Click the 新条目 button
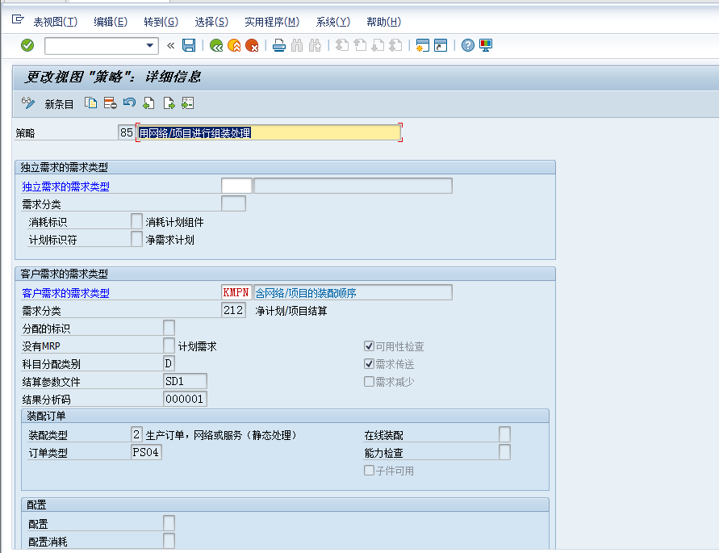 coord(60,103)
